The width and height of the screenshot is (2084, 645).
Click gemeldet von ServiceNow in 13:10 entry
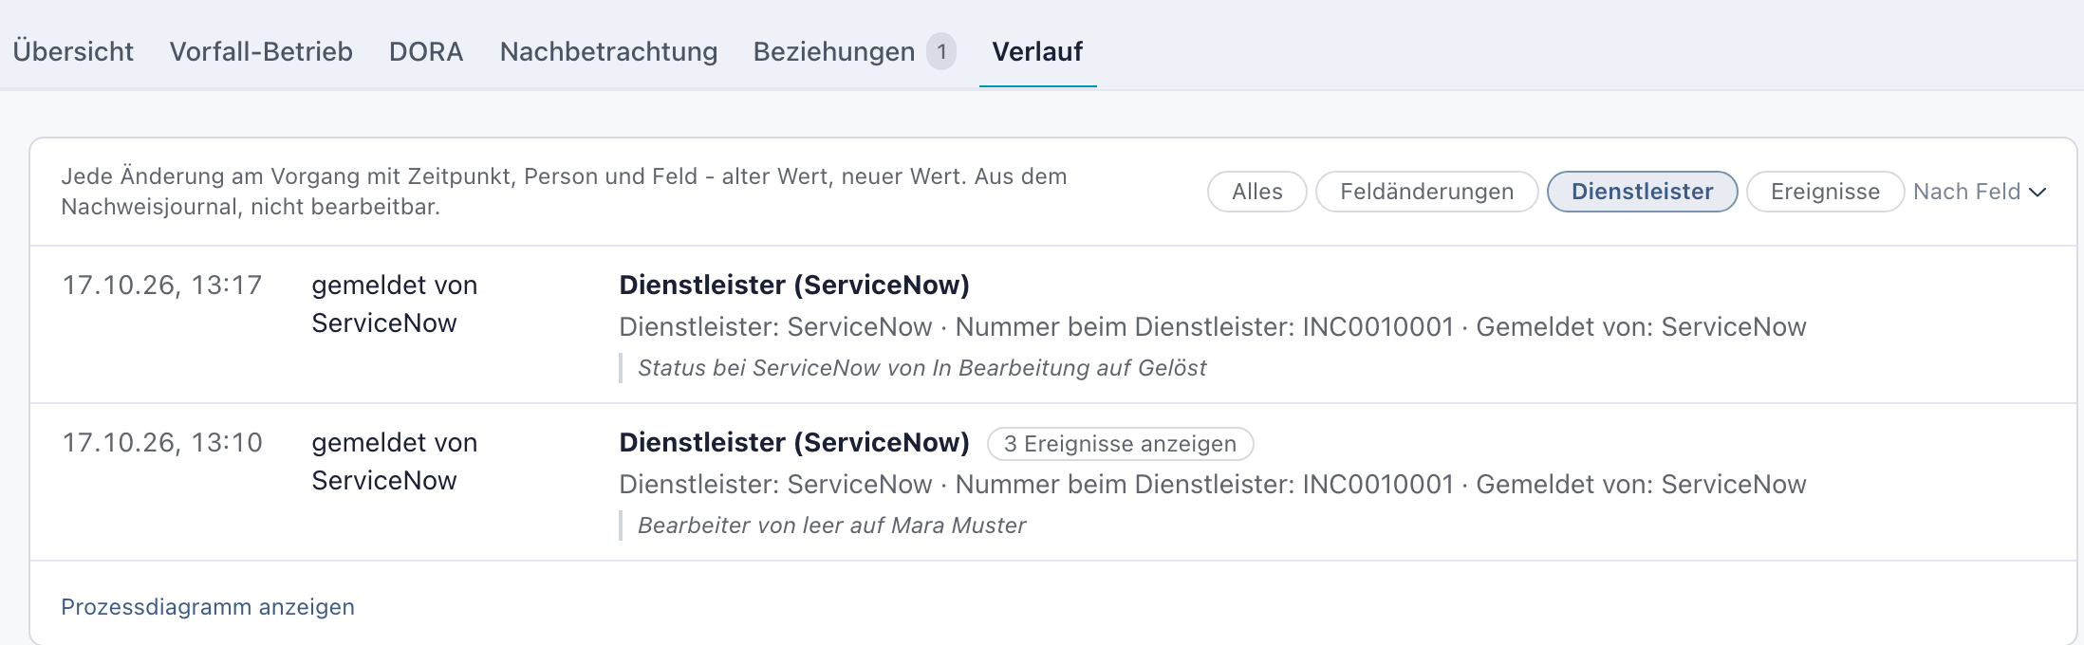click(x=395, y=462)
